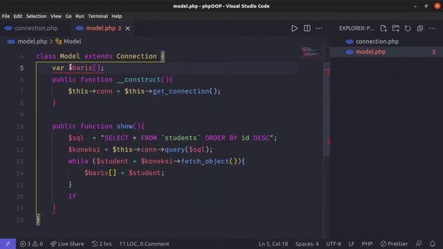Show errors and warnings in Problems panel
Viewport: 443px width, 249px height.
click(31, 243)
